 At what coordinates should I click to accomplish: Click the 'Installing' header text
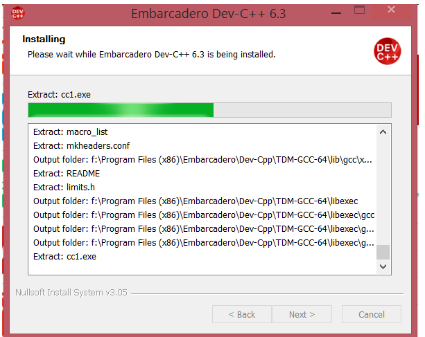(x=44, y=39)
